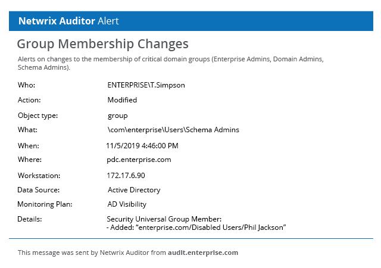This screenshot has width=381, height=268.
Task: Click the pdc.enterprise.com server value
Action: [139, 160]
